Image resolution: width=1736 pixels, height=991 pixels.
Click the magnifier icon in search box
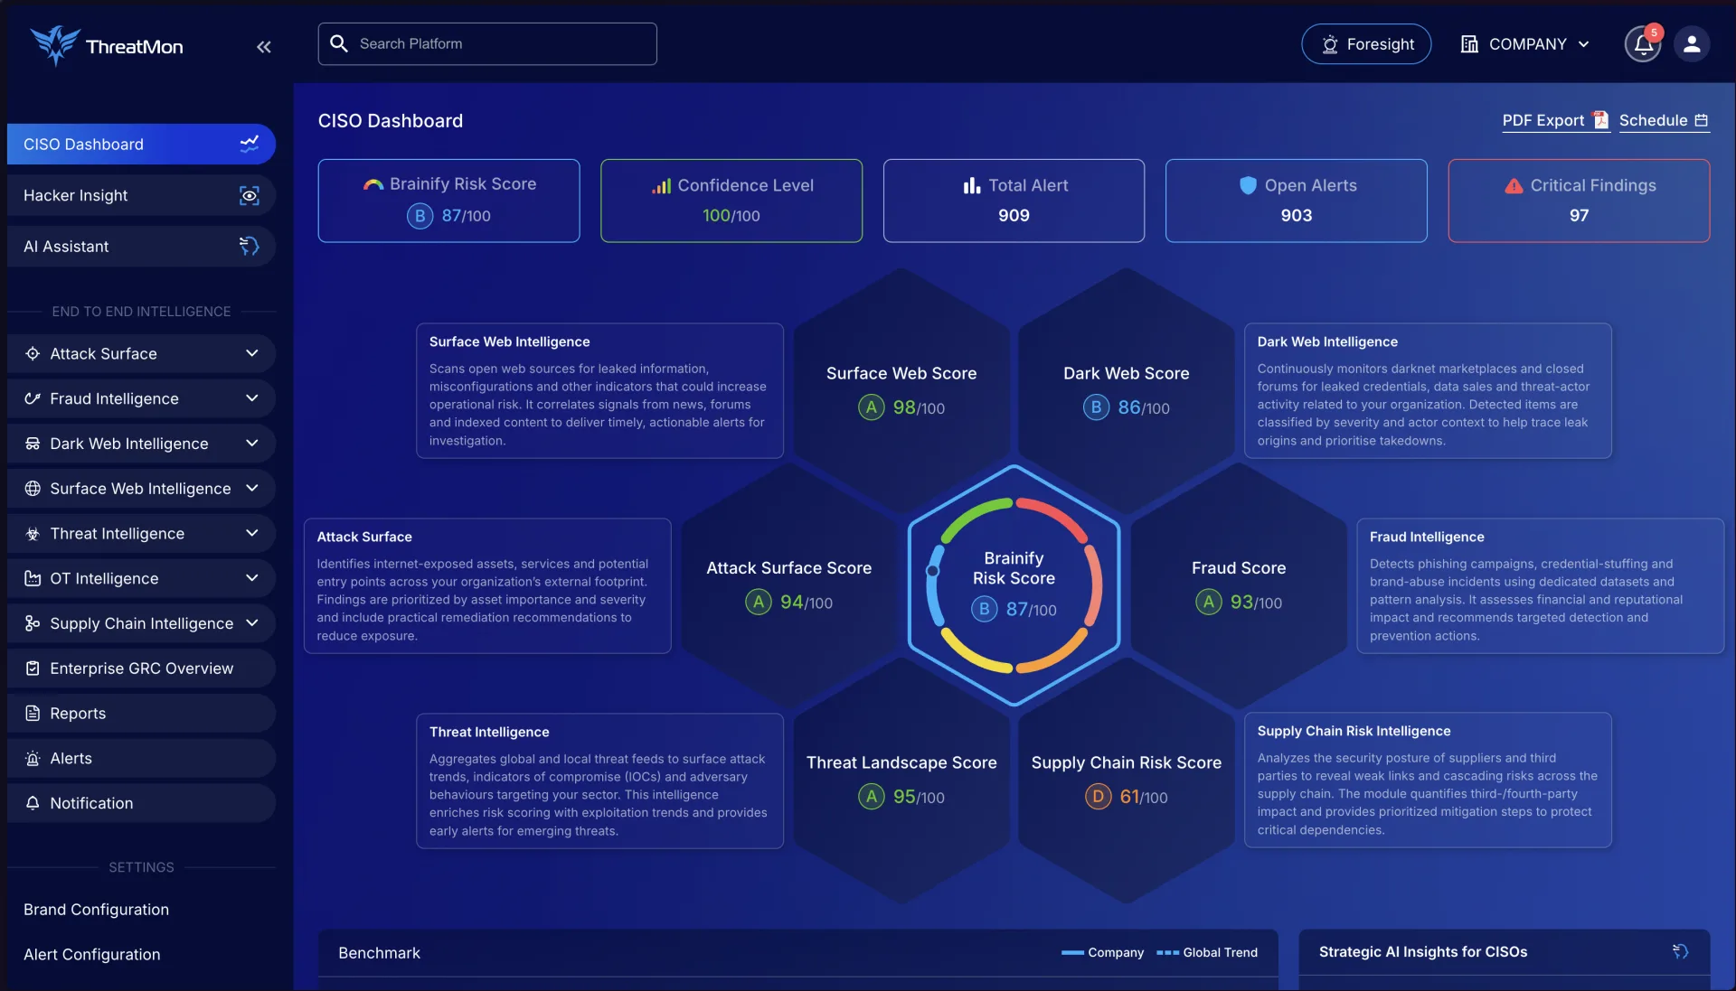click(339, 43)
